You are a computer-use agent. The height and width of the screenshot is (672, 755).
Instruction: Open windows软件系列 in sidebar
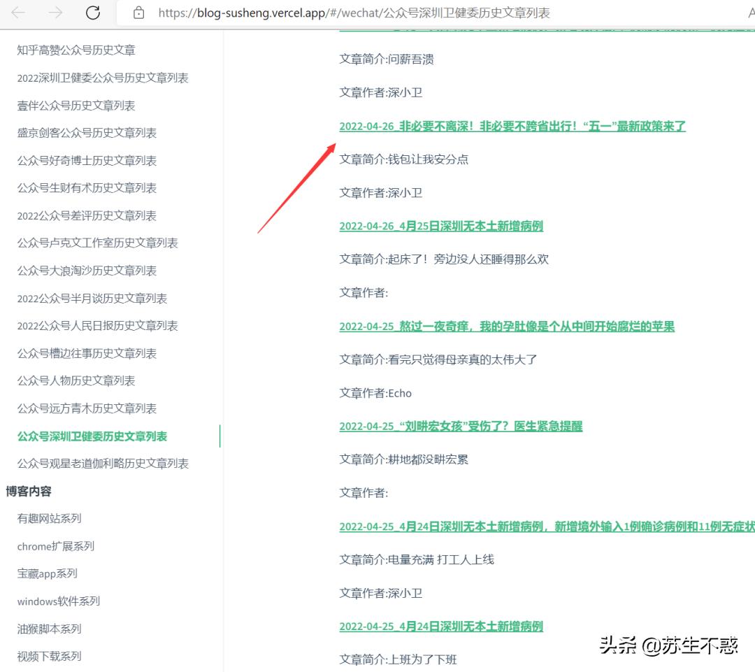click(x=58, y=601)
